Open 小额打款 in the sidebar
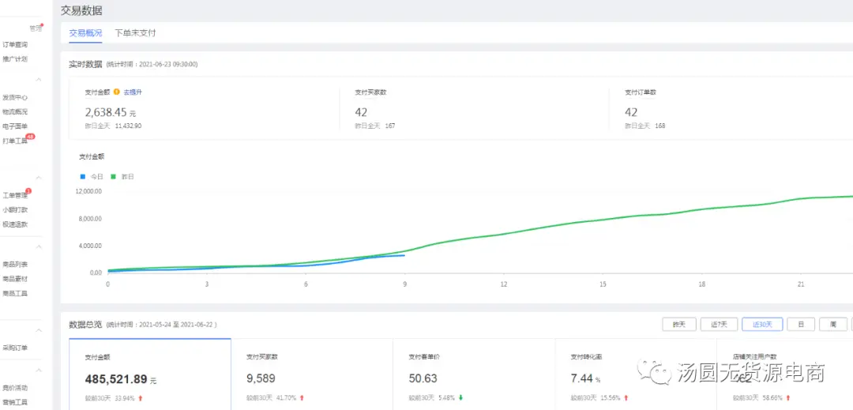 (x=15, y=209)
